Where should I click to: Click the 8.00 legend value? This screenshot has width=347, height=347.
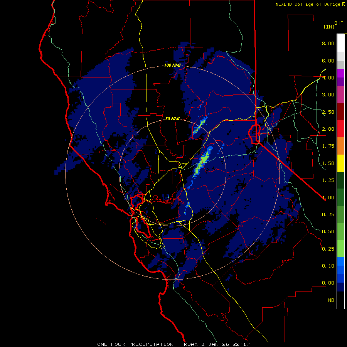(x=328, y=43)
